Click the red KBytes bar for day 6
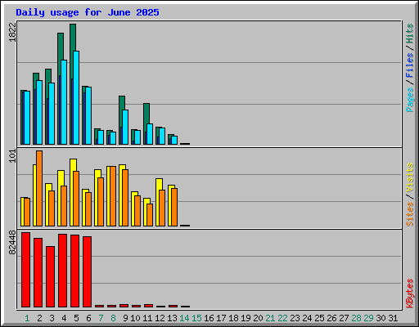The width and height of the screenshot is (419, 327). point(87,272)
